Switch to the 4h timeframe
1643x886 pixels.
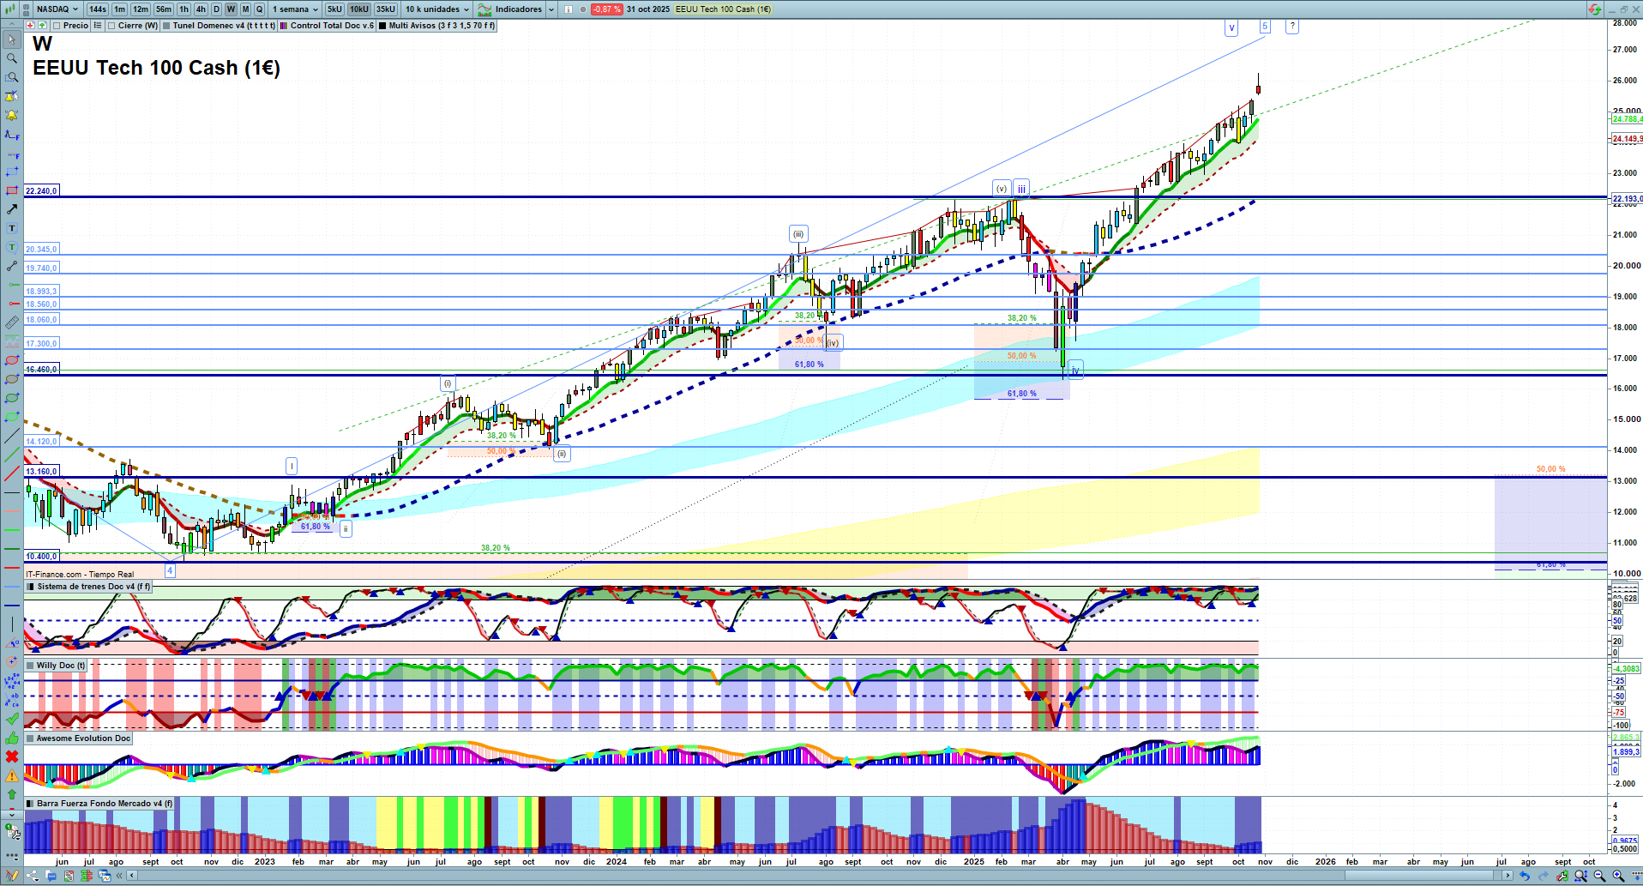point(201,9)
